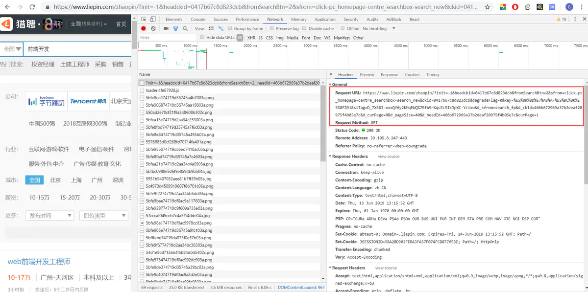Image resolution: width=588 pixels, height=292 pixels.
Task: Select the 10-15万 salary filter
Action: 40,198
